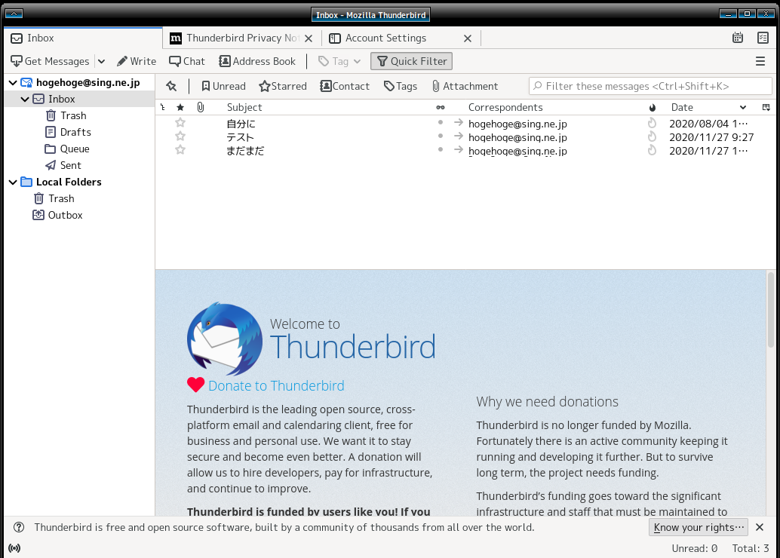The image size is (780, 558).
Task: Toggle read status of テスト message
Action: [441, 136]
